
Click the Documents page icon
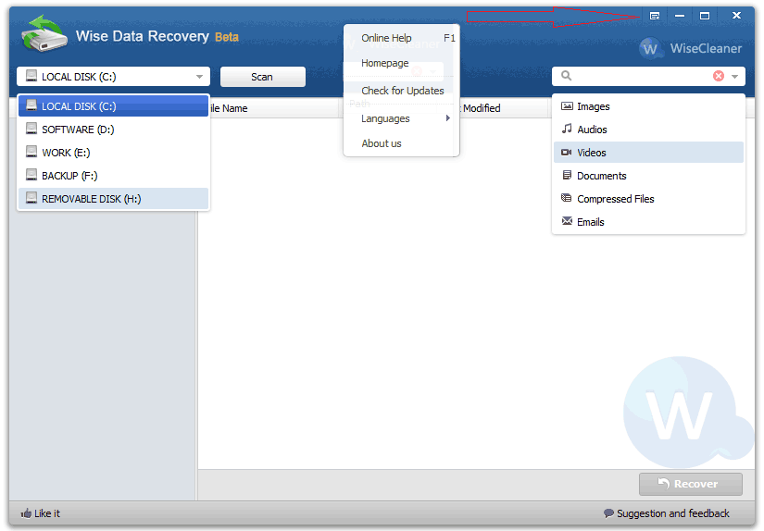[567, 175]
